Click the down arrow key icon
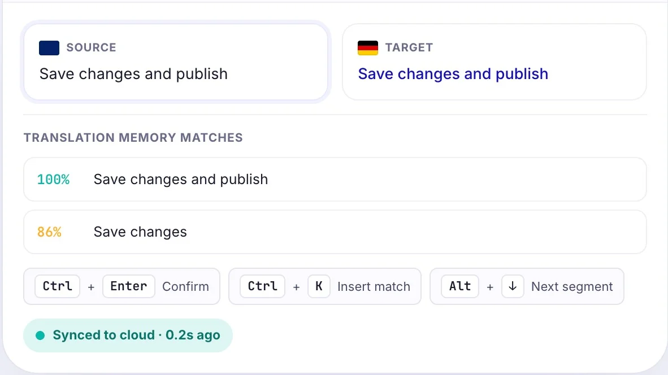 pos(513,286)
